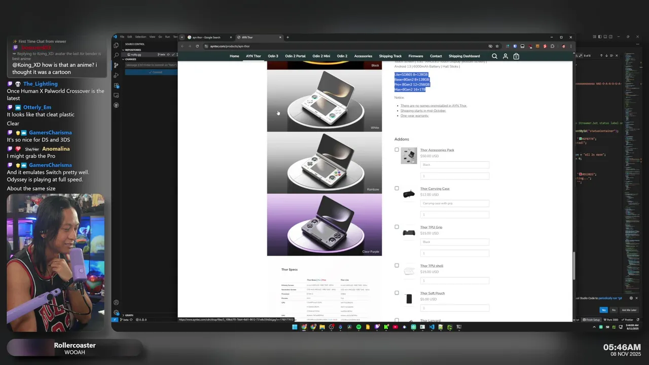Open the Search view in VS Code

pos(116,55)
